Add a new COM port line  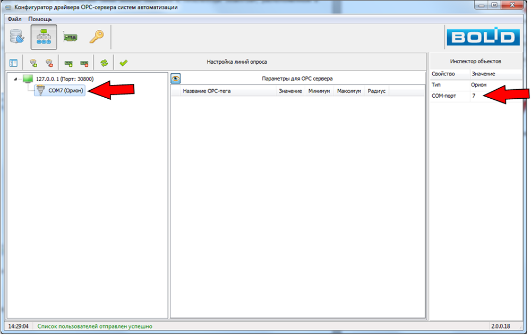tap(33, 63)
